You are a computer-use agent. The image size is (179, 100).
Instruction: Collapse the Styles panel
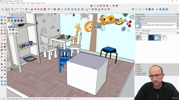click(x=157, y=21)
